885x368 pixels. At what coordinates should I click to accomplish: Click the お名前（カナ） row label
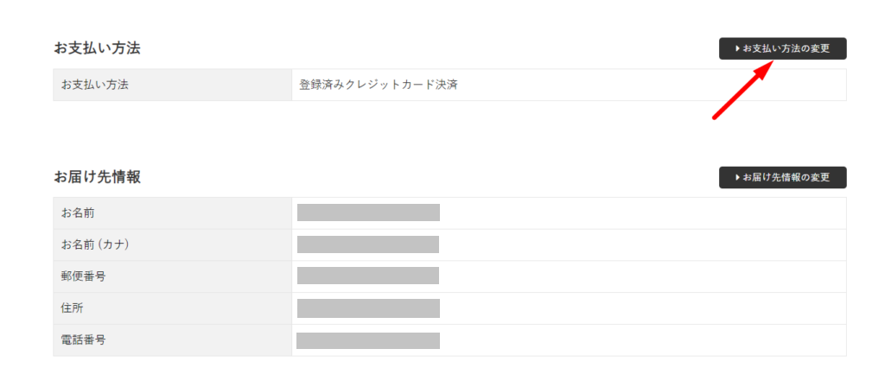[95, 244]
